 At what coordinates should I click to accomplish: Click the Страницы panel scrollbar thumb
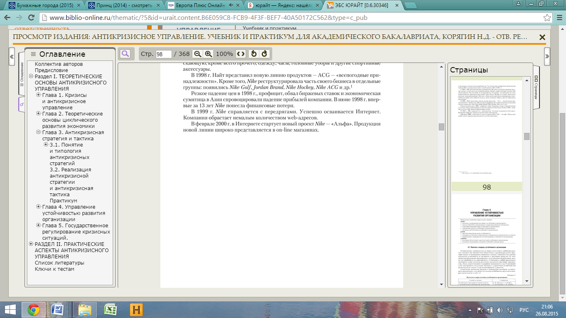click(x=527, y=136)
